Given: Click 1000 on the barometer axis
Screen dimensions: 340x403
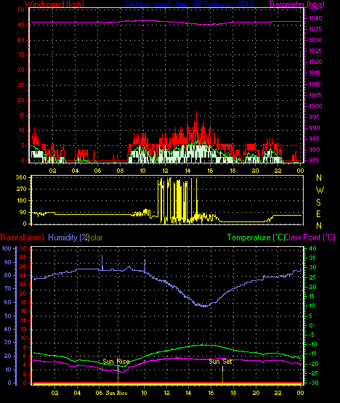Looking at the screenshot, I should [x=315, y=106].
